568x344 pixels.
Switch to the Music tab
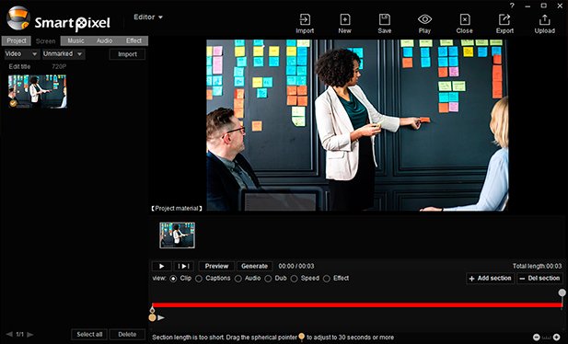tap(75, 40)
